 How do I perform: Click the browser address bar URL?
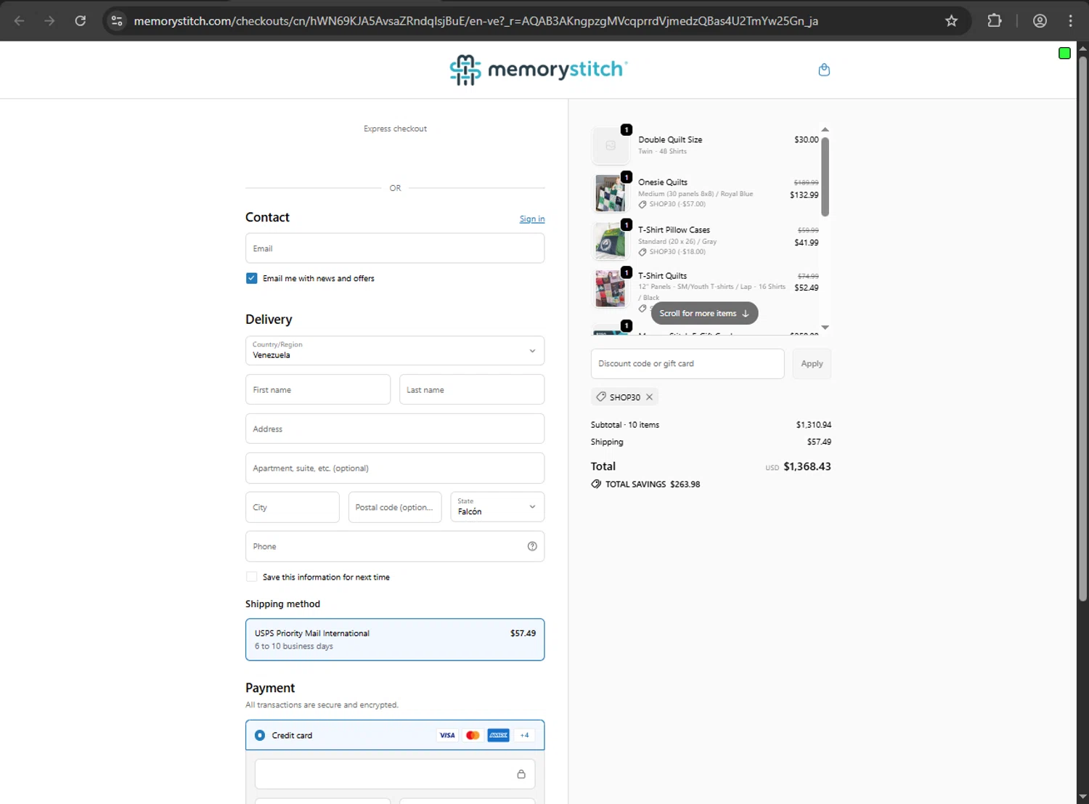(x=476, y=20)
